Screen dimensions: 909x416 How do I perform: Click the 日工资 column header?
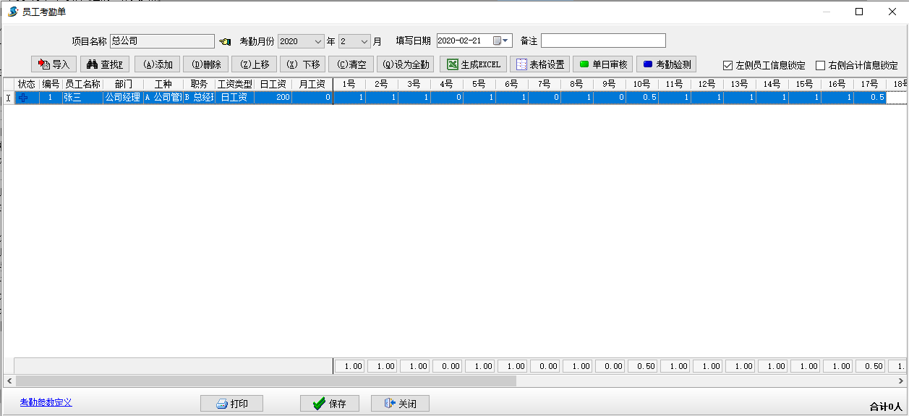[x=273, y=84]
